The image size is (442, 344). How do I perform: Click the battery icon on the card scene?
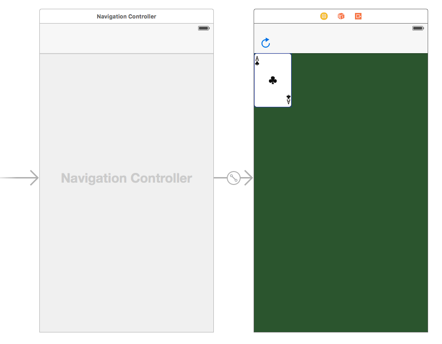pyautogui.click(x=417, y=28)
